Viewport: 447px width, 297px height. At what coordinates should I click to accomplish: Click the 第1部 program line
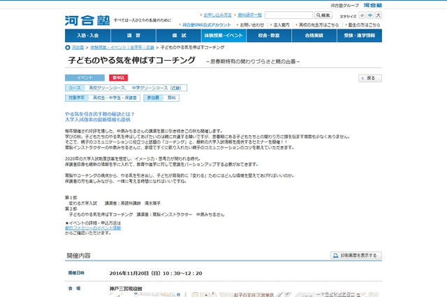pyautogui.click(x=71, y=197)
